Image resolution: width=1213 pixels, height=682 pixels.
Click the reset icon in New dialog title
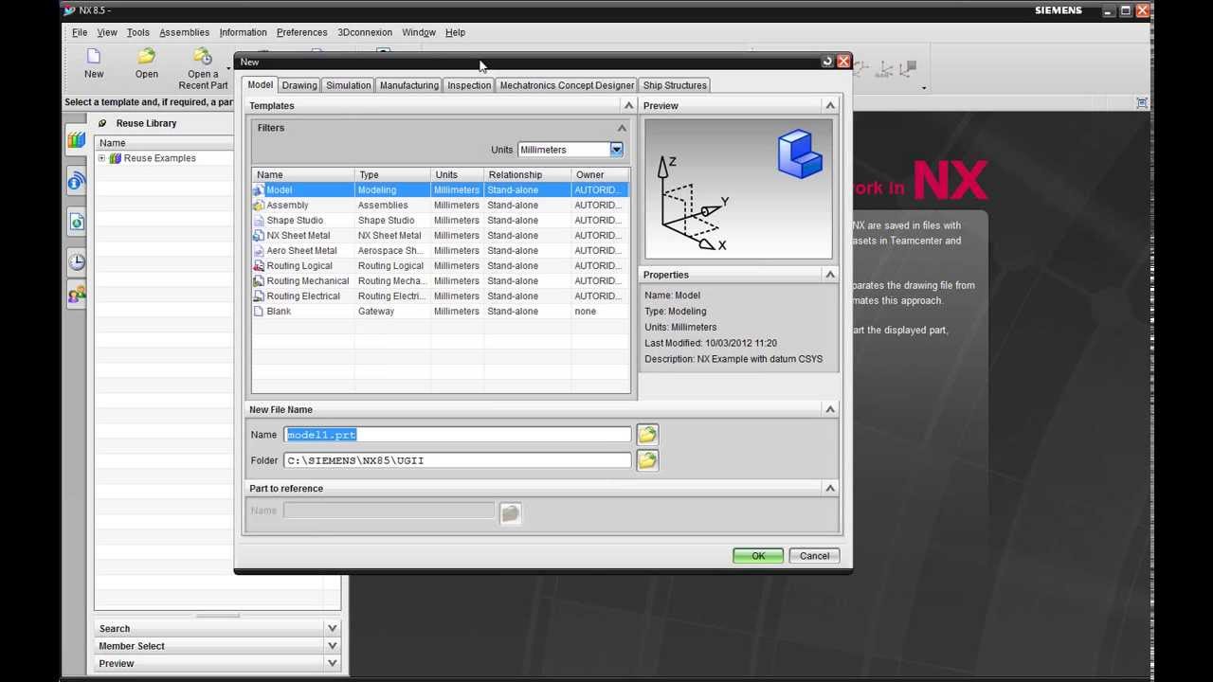point(827,62)
